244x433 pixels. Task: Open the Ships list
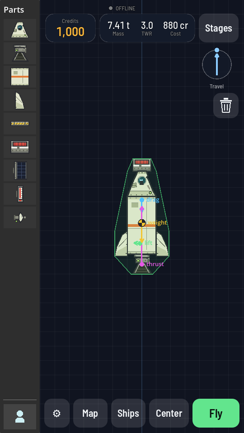coord(128,413)
